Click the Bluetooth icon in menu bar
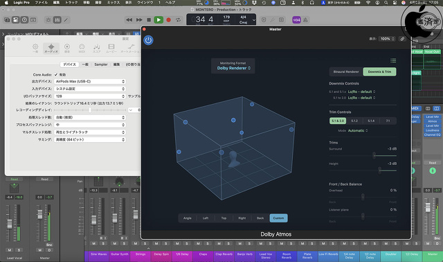The width and height of the screenshot is (443, 262). (x=302, y=3)
